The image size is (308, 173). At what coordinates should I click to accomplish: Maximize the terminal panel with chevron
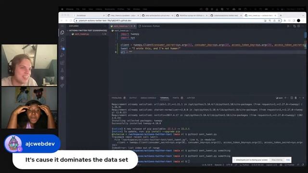300,98
